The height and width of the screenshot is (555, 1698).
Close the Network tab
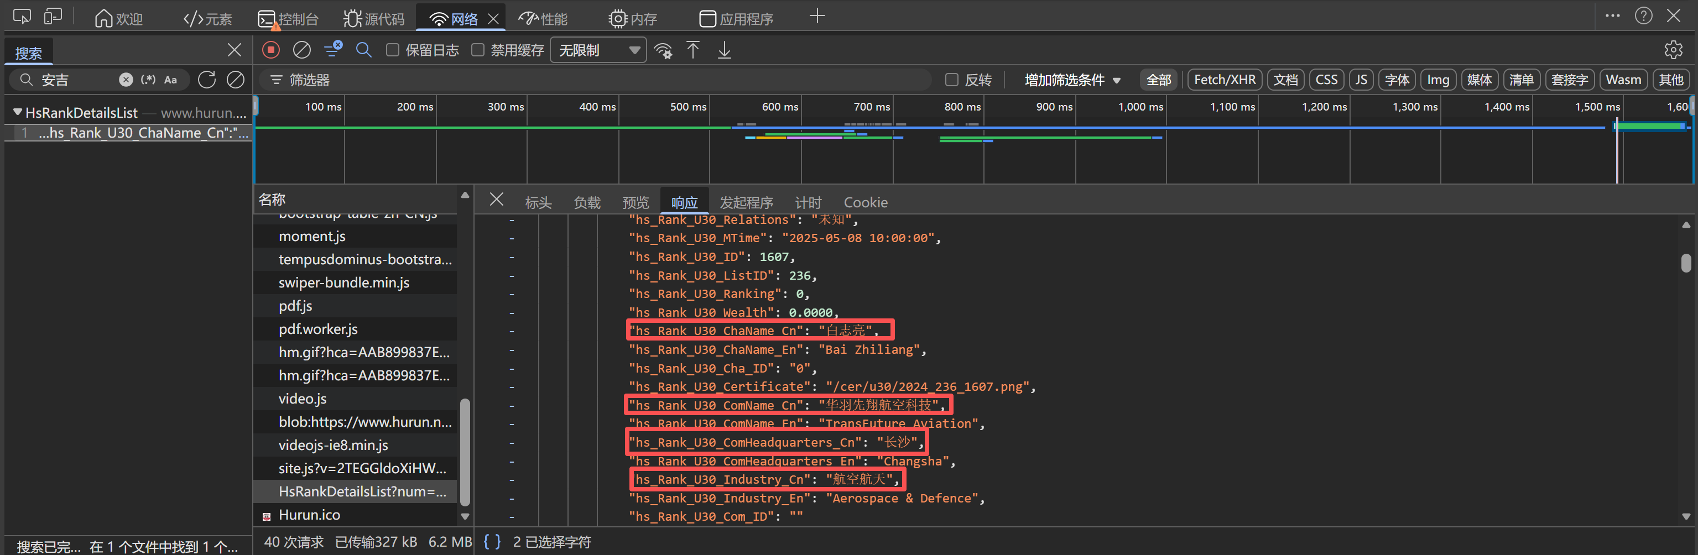[x=493, y=19]
